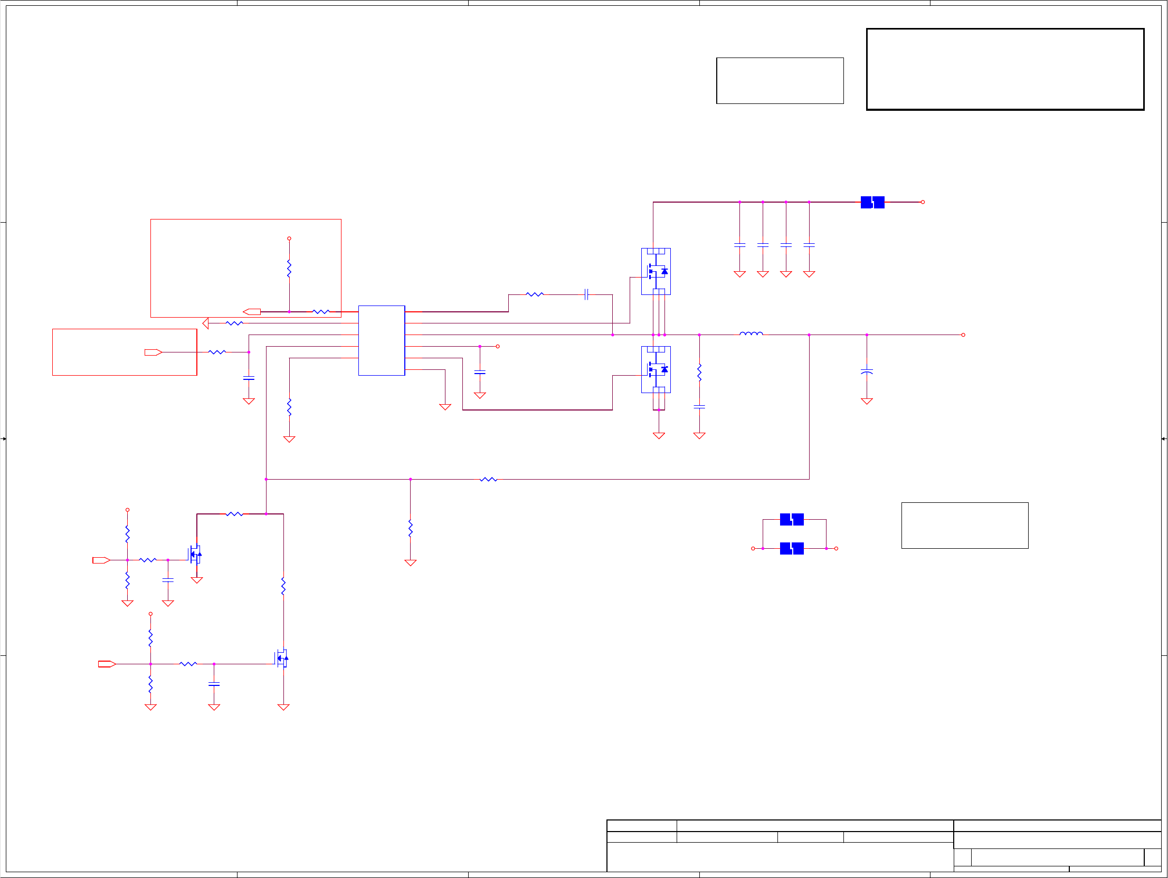
Task: Click the output terminal circle at far right
Action: click(x=963, y=335)
